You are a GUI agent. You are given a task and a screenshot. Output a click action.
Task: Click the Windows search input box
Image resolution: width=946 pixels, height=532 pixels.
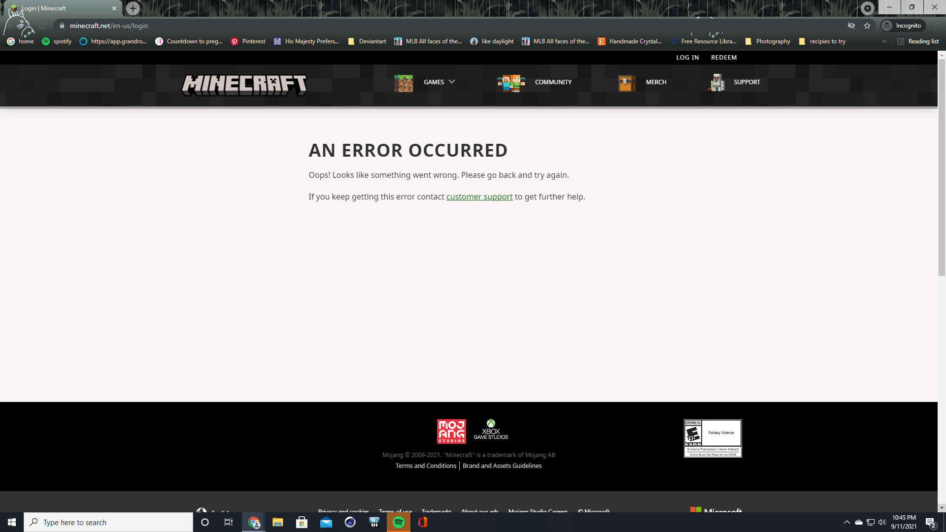coord(108,522)
